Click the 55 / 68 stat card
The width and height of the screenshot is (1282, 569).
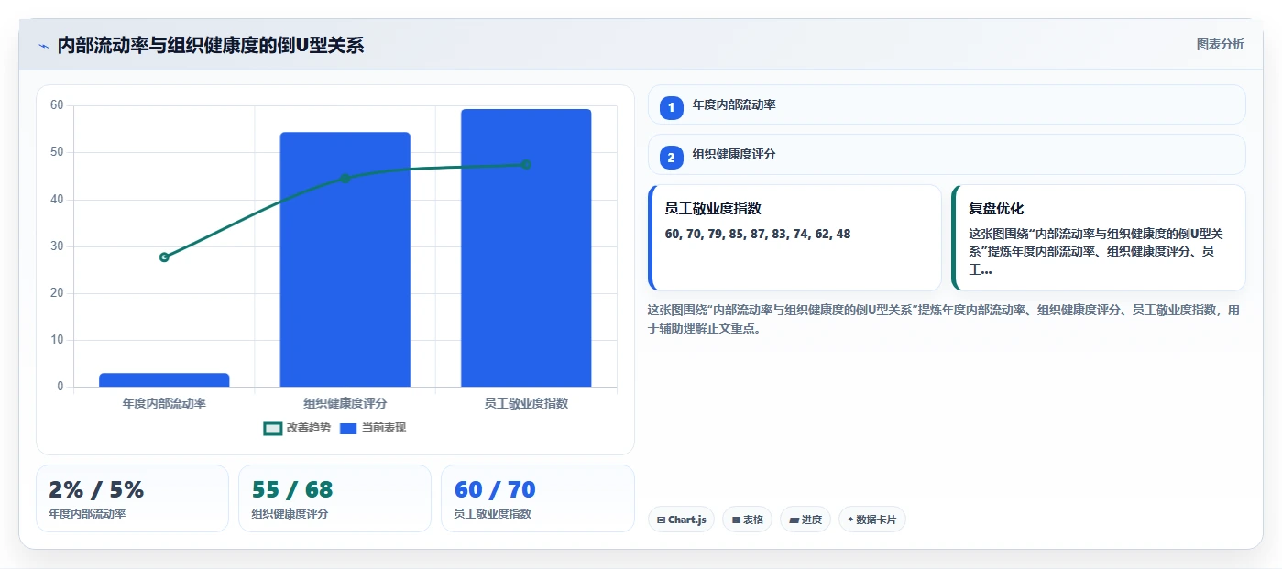coord(334,498)
